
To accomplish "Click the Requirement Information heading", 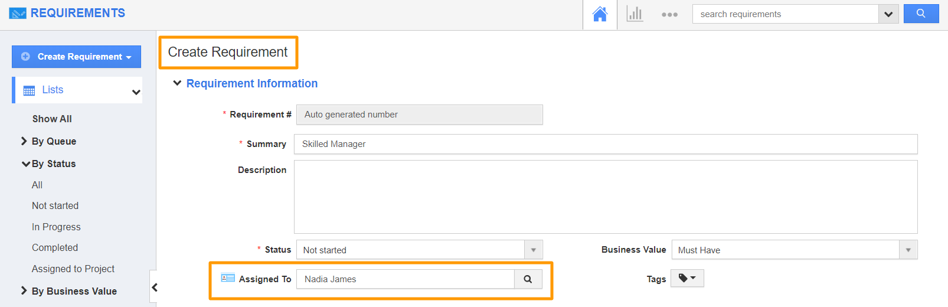I will [x=252, y=83].
